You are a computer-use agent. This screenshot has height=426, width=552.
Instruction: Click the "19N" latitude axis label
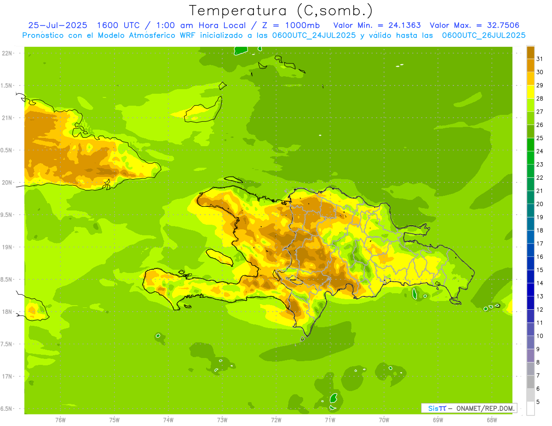coord(7,247)
